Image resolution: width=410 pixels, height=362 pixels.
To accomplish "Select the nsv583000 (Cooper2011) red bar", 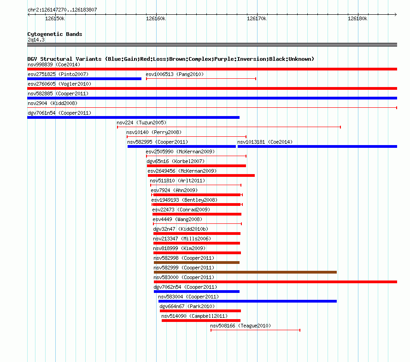I will (x=275, y=282).
